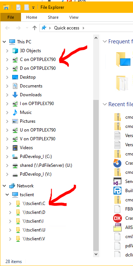Viewport: 133px width, 266px height.
Task: Collapse the Recent files section
Action: tap(105, 104)
